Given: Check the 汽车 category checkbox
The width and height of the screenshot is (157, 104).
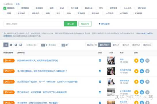Looking at the screenshot, I should (x=97, y=8).
